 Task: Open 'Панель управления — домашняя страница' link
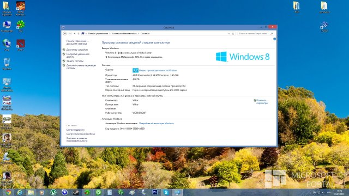77,42
